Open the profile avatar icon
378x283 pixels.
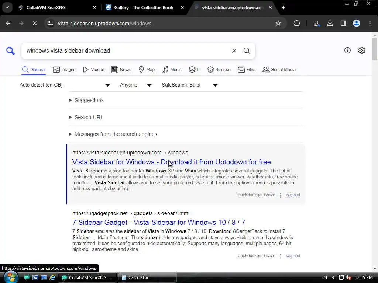[x=357, y=23]
